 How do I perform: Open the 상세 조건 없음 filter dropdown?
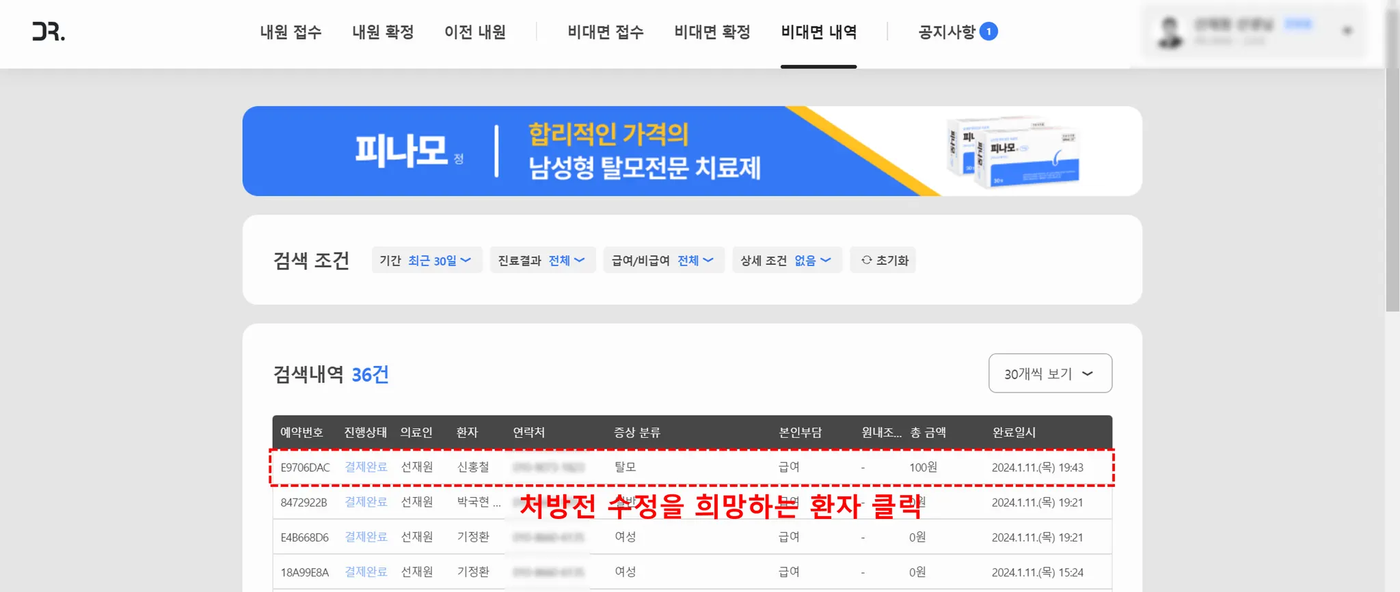coord(787,260)
